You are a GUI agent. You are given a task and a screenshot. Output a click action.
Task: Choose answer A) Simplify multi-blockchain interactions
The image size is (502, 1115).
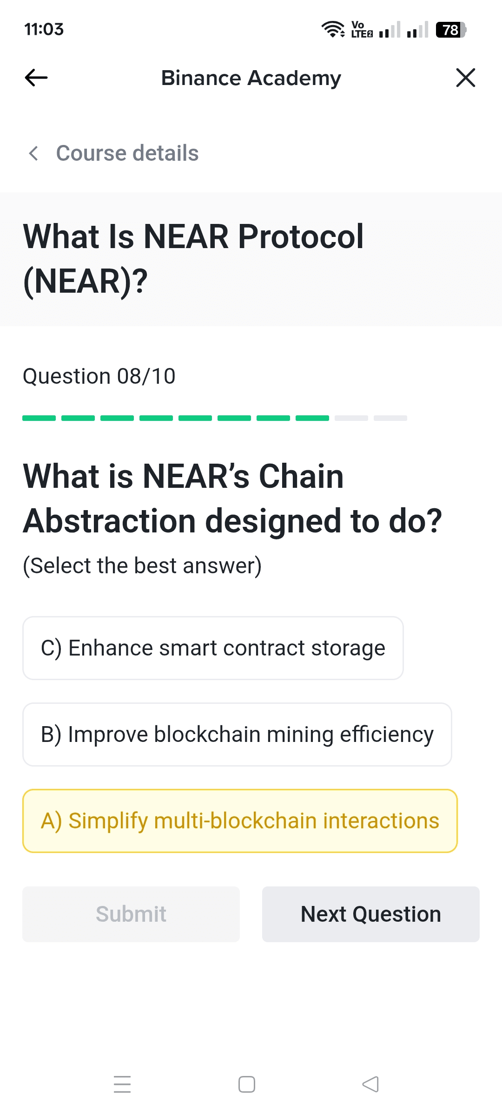240,821
